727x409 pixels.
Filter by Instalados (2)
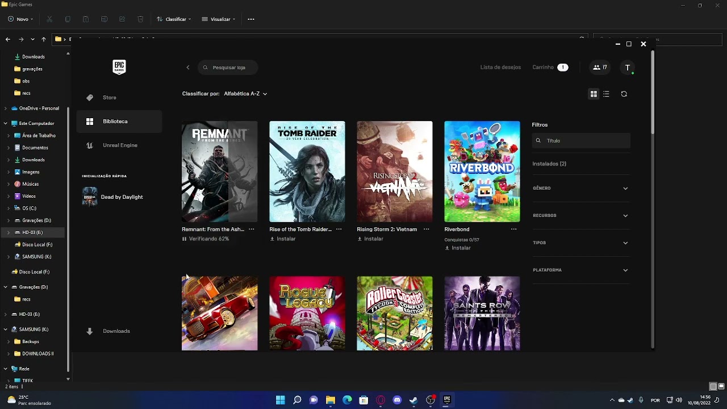point(549,164)
